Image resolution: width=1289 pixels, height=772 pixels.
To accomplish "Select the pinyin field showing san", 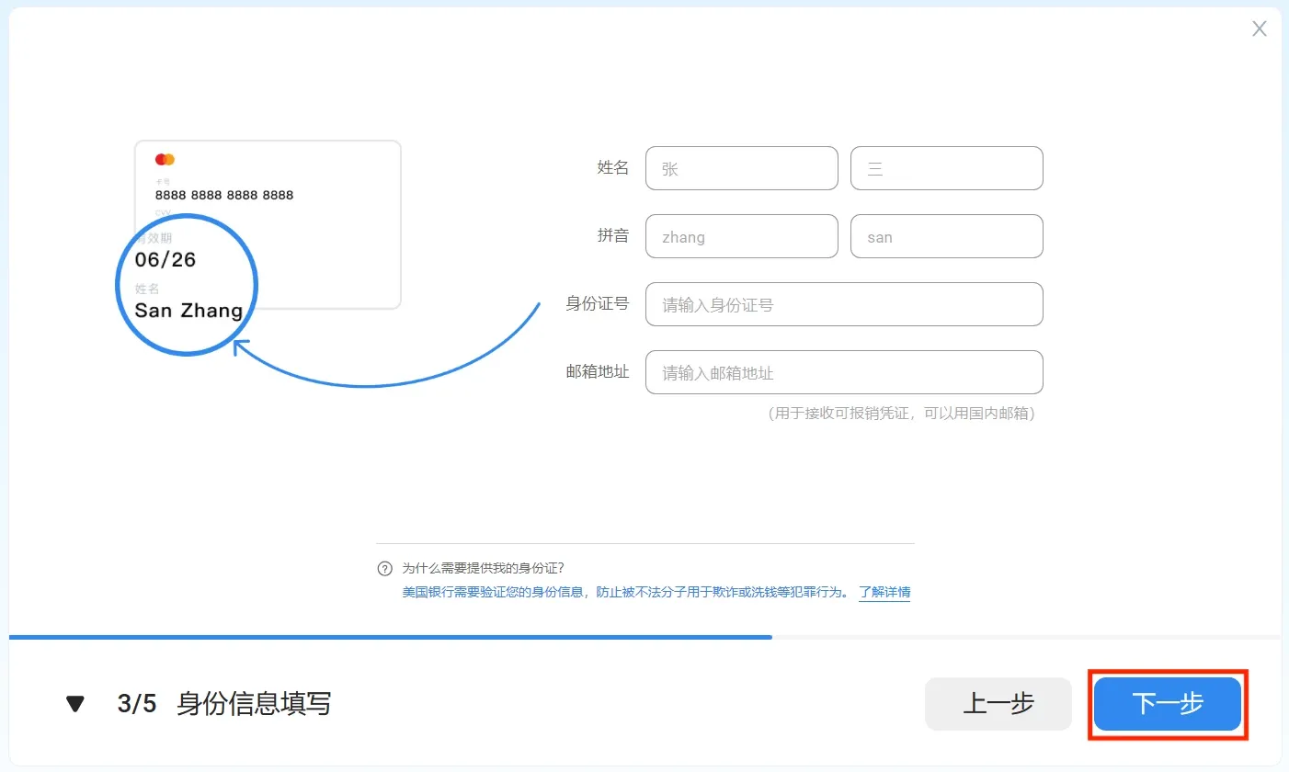I will point(946,236).
